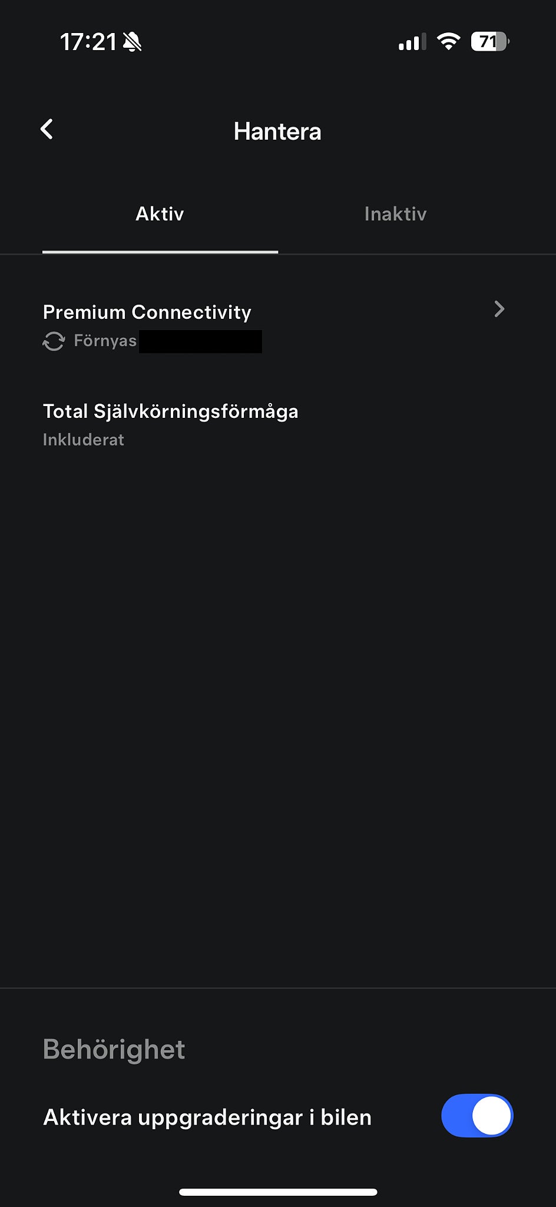Tap the Hantera page title
This screenshot has height=1207, width=556.
coord(277,131)
